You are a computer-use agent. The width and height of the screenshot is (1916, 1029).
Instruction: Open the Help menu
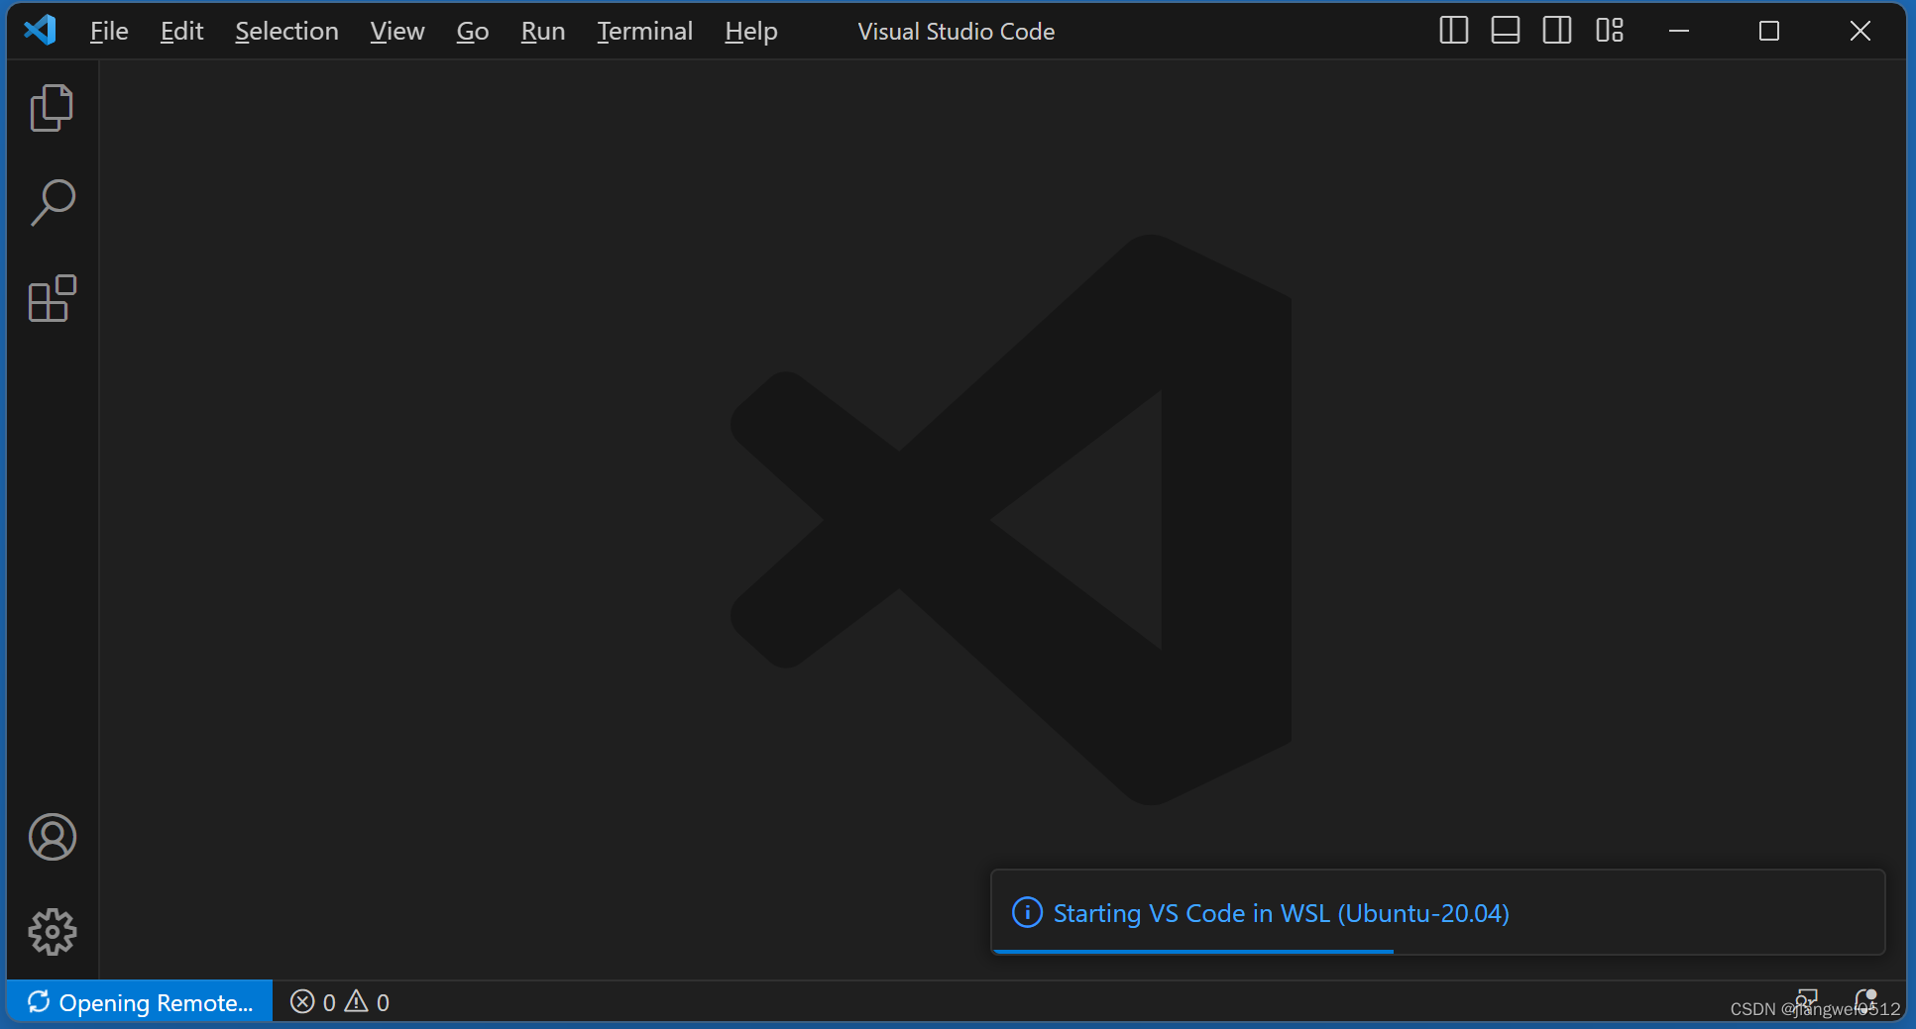tap(750, 32)
